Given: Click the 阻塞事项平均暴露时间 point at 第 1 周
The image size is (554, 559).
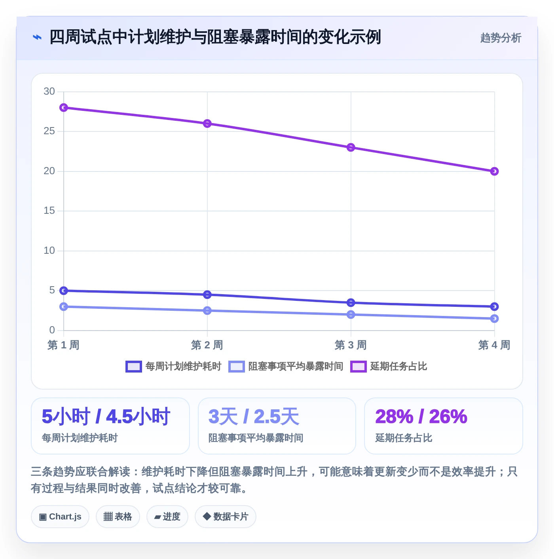Looking at the screenshot, I should click(x=64, y=306).
